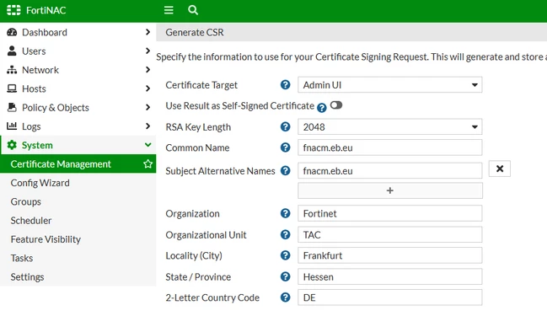Select Certificate Management menu item
The width and height of the screenshot is (547, 316).
pyautogui.click(x=78, y=164)
